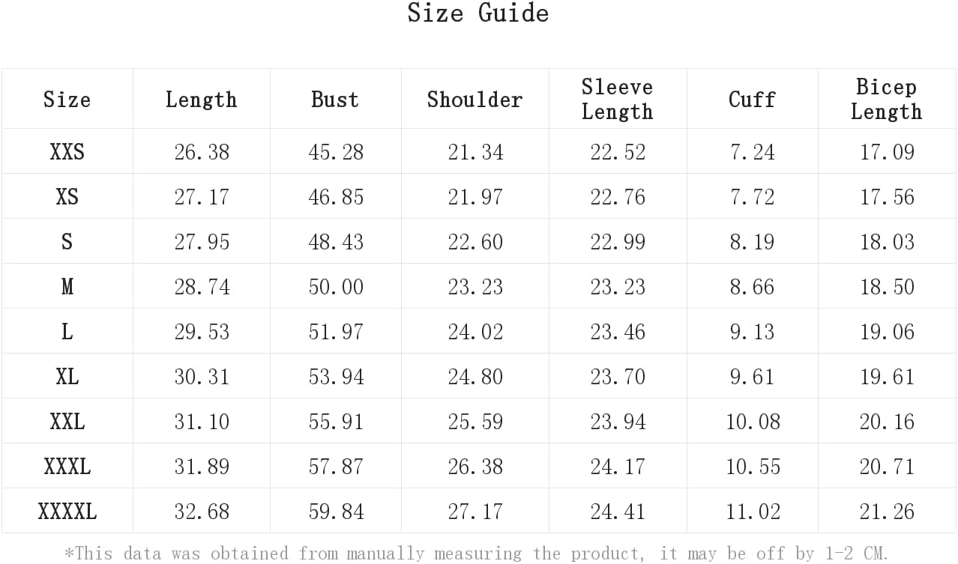Click the Size column header
958x564 pixels.
pyautogui.click(x=67, y=100)
